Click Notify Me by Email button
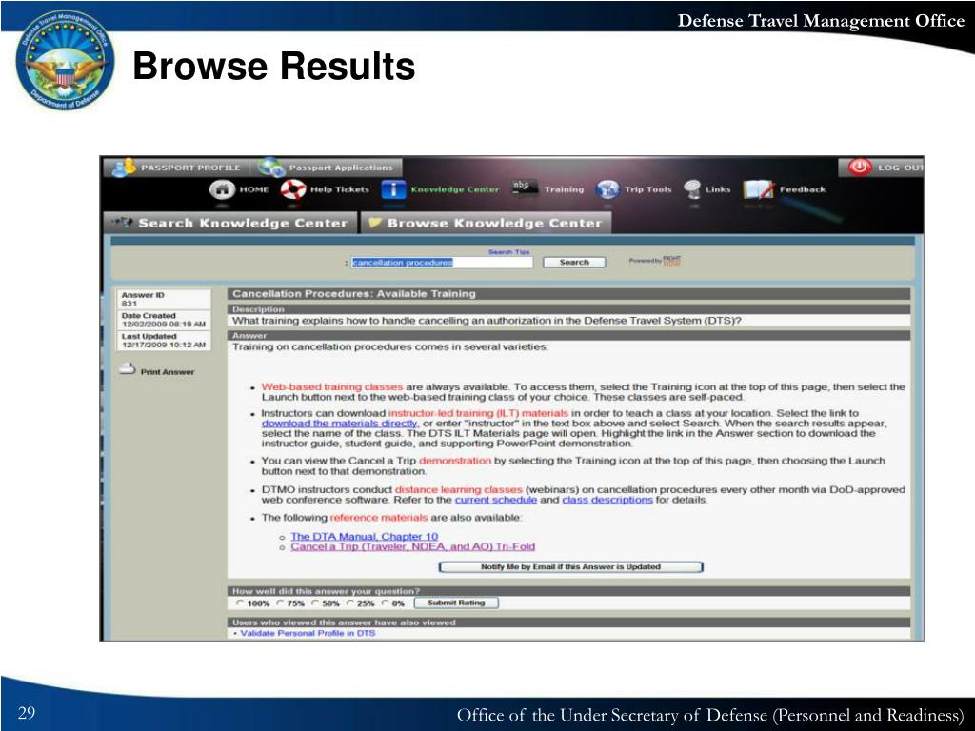 (x=571, y=567)
